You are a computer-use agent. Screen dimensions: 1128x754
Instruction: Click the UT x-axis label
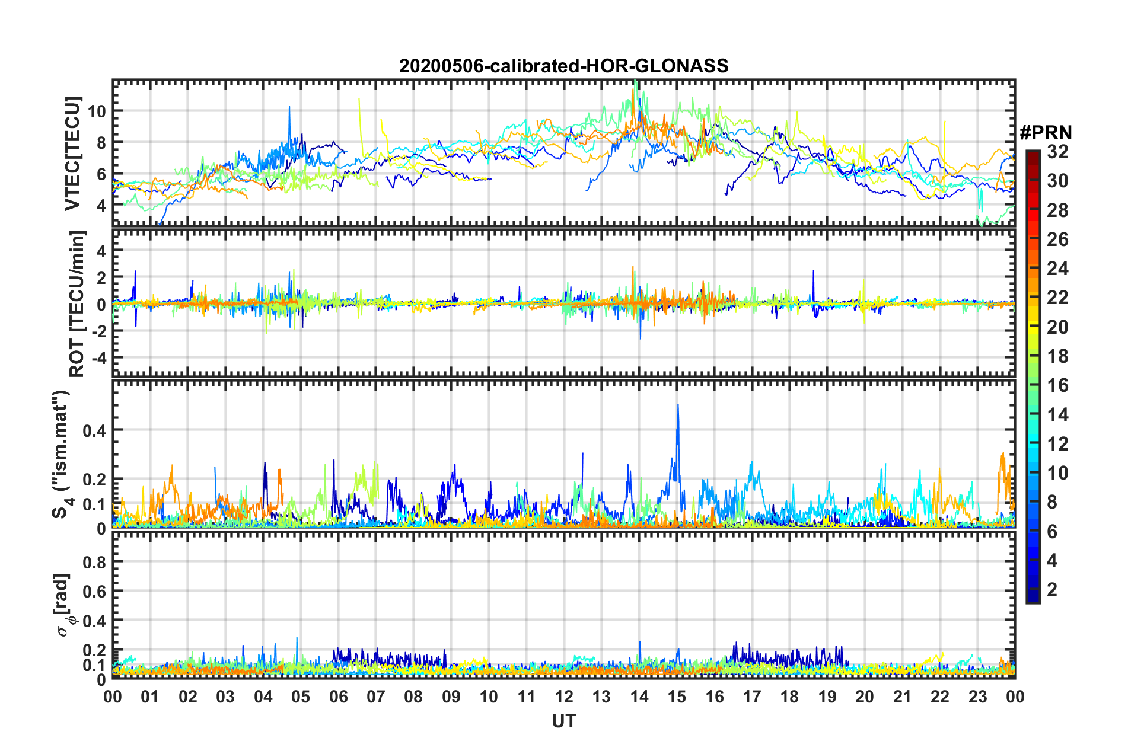563,721
